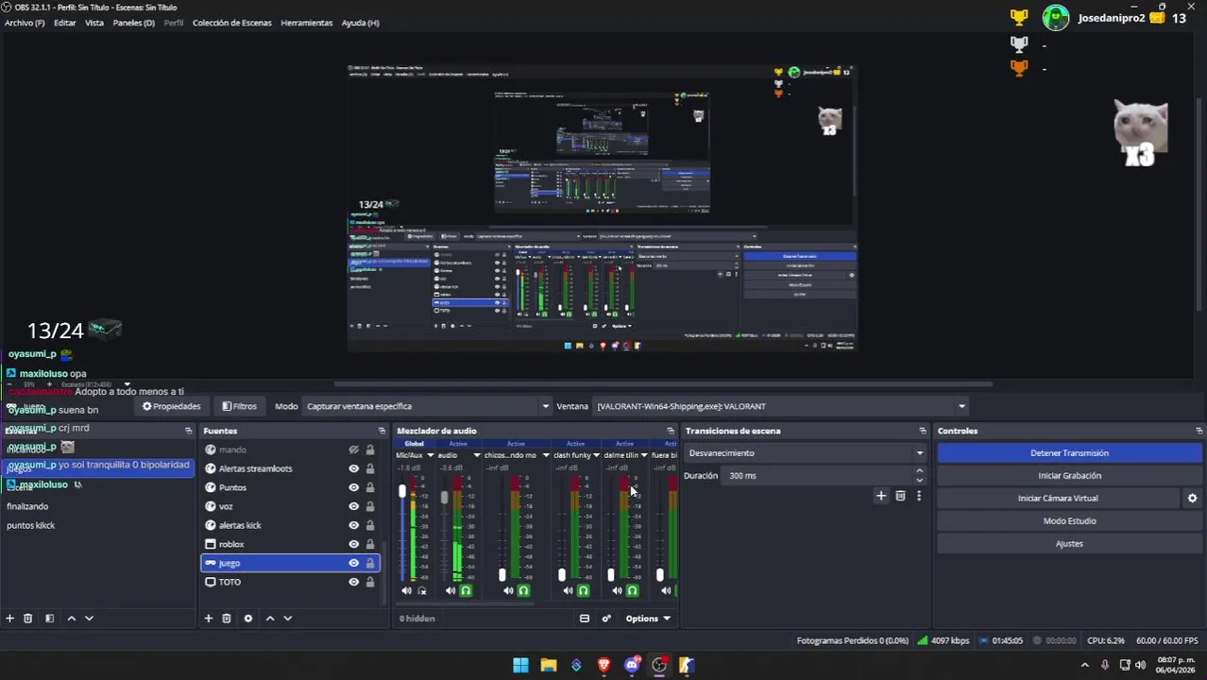Expand audio channel options arrow
The image size is (1207, 680).
476,455
